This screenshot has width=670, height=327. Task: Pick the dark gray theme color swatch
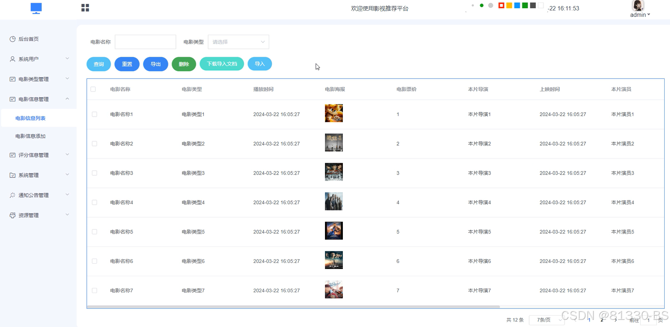[533, 5]
